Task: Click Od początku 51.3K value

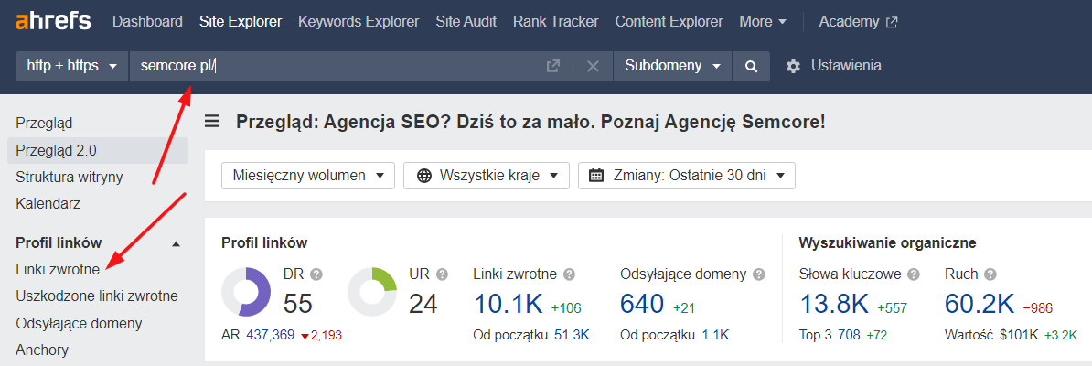Action: 572,335
